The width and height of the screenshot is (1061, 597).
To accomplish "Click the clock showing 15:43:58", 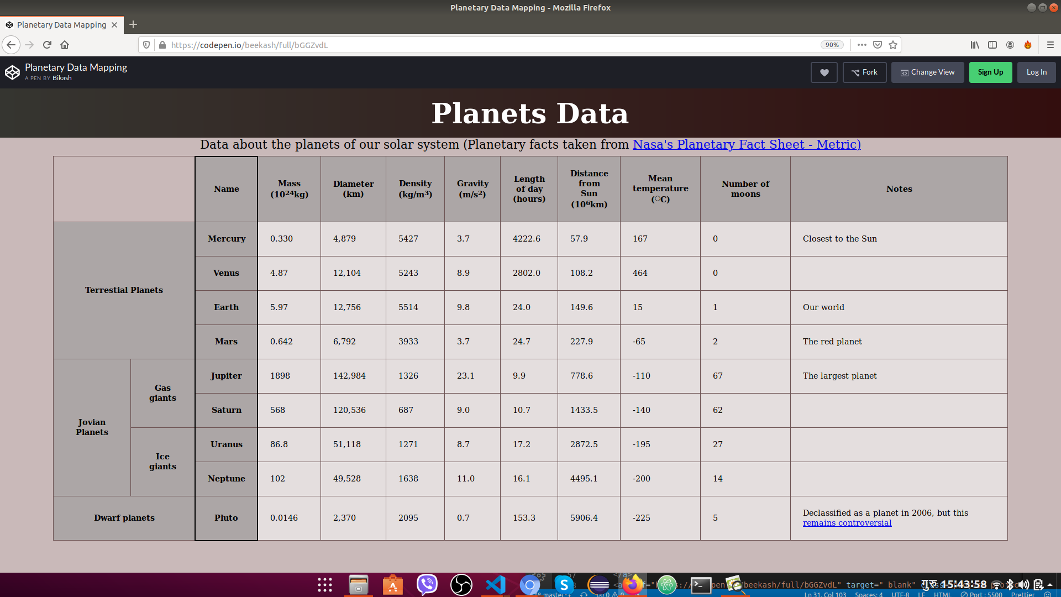I will coord(964,584).
